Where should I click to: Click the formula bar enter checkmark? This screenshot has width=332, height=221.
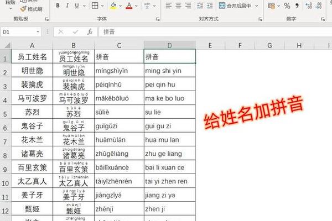click(x=75, y=32)
